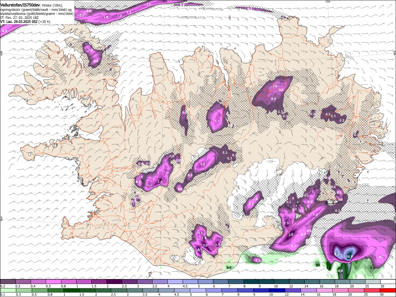Click the 20W longitude label

tap(165, 2)
